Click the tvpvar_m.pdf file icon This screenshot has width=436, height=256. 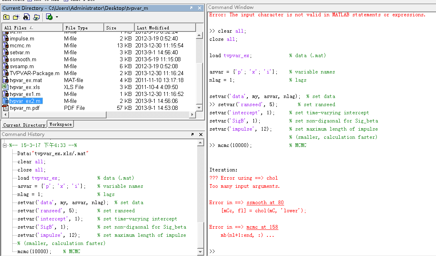[6, 108]
